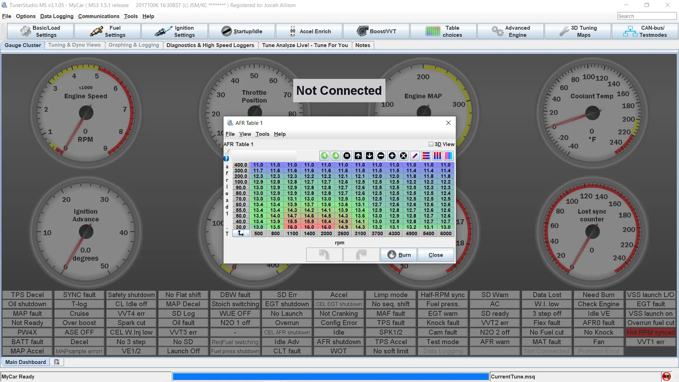Click the Ignition Advance gauge

[x=86, y=232]
